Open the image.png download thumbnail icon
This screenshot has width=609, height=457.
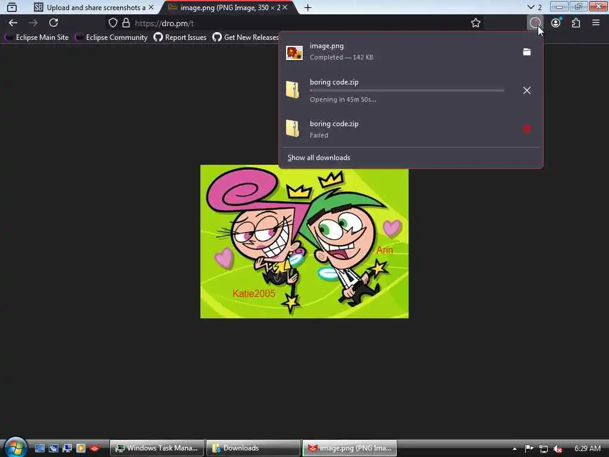[x=294, y=52]
